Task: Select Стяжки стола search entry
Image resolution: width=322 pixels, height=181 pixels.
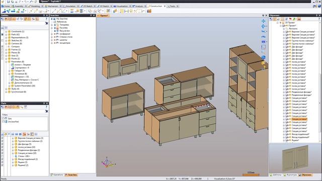Action: point(66,37)
